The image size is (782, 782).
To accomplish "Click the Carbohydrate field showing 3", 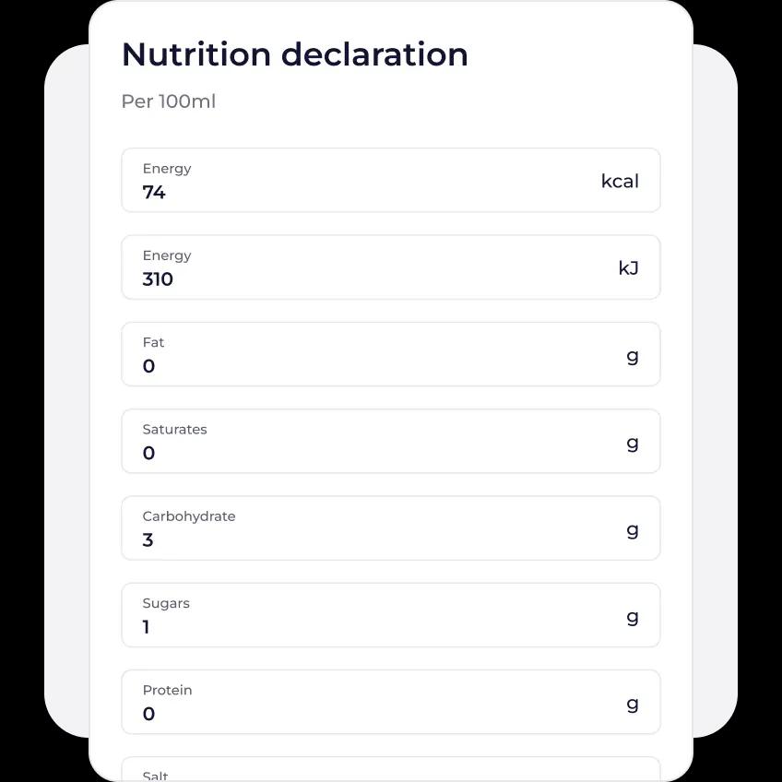I will 391,528.
